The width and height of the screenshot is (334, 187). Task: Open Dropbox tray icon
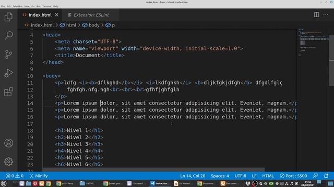pos(247,183)
